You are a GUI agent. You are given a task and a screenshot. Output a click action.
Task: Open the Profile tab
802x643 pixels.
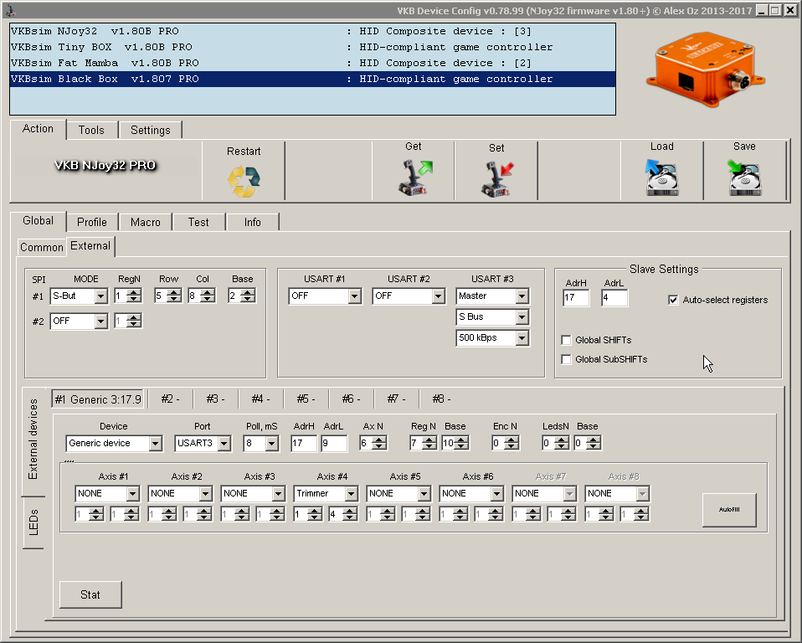92,222
